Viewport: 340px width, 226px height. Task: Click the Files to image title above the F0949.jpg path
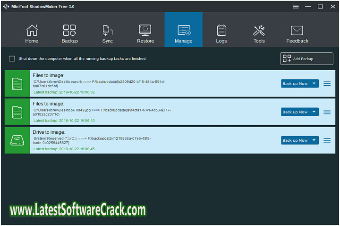[49, 104]
